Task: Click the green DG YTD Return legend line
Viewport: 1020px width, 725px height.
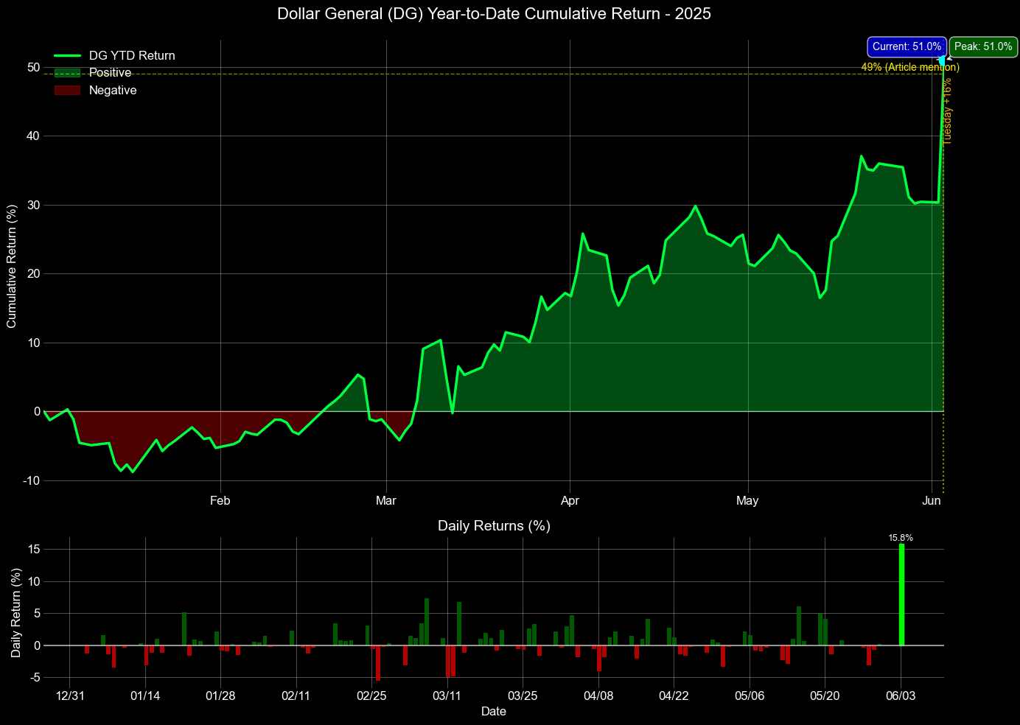Action: click(x=67, y=56)
